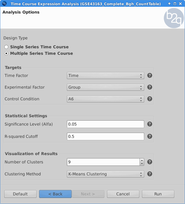Screen dimensions: 185x204
Task: Increase the Number of Clusters value
Action: coord(142,160)
